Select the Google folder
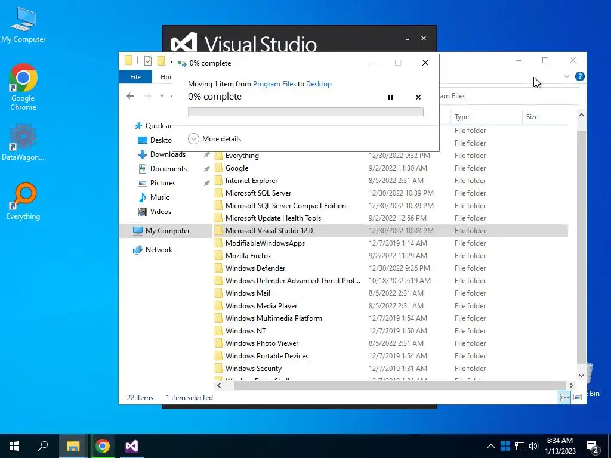This screenshot has height=458, width=611. [391, 168]
